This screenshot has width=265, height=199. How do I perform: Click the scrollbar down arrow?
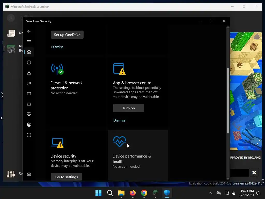coord(228,178)
